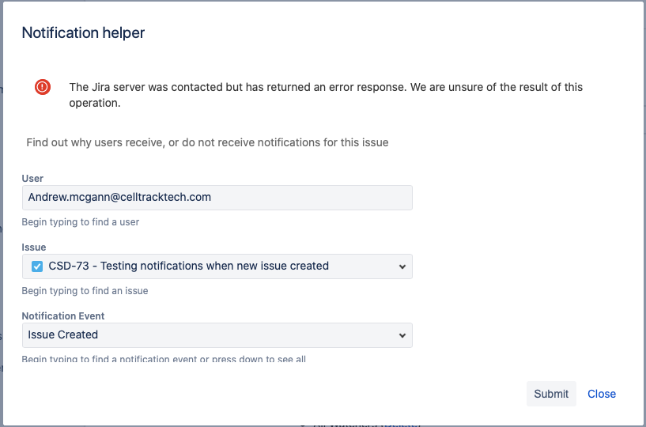
Task: Click the Jira server error message text
Action: click(x=326, y=95)
